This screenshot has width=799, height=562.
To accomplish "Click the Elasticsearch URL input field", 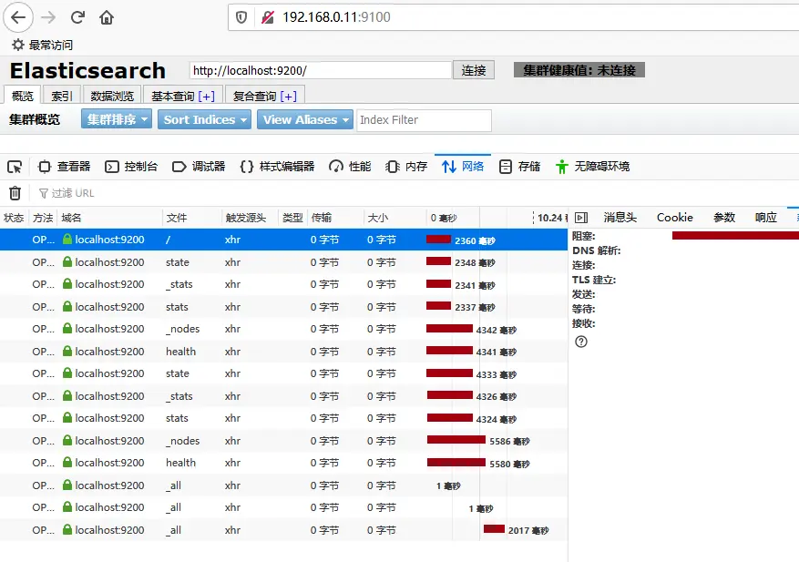I will pyautogui.click(x=321, y=70).
